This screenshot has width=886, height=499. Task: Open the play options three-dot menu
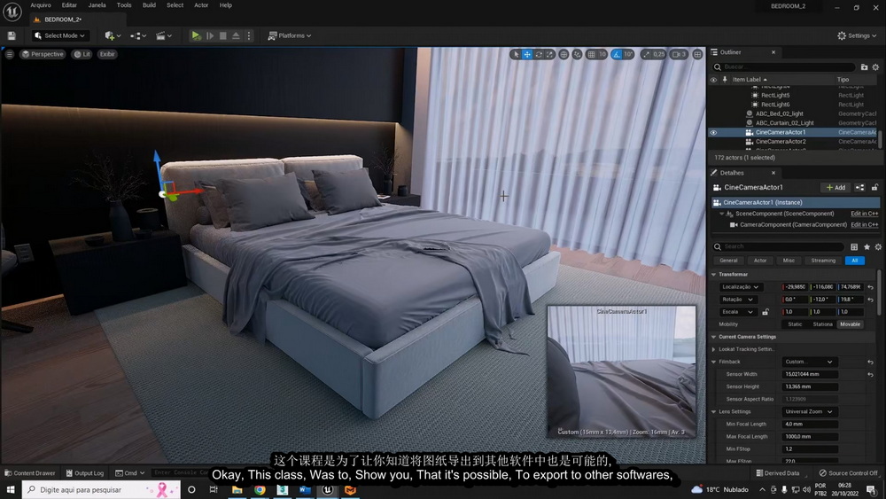pyautogui.click(x=249, y=35)
